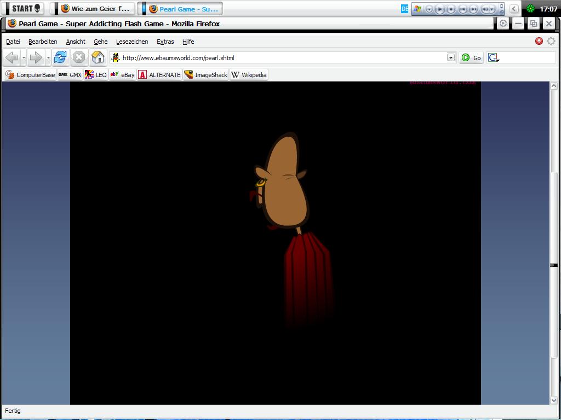
Task: Click the page scrollbar down arrow
Action: pos(553,400)
